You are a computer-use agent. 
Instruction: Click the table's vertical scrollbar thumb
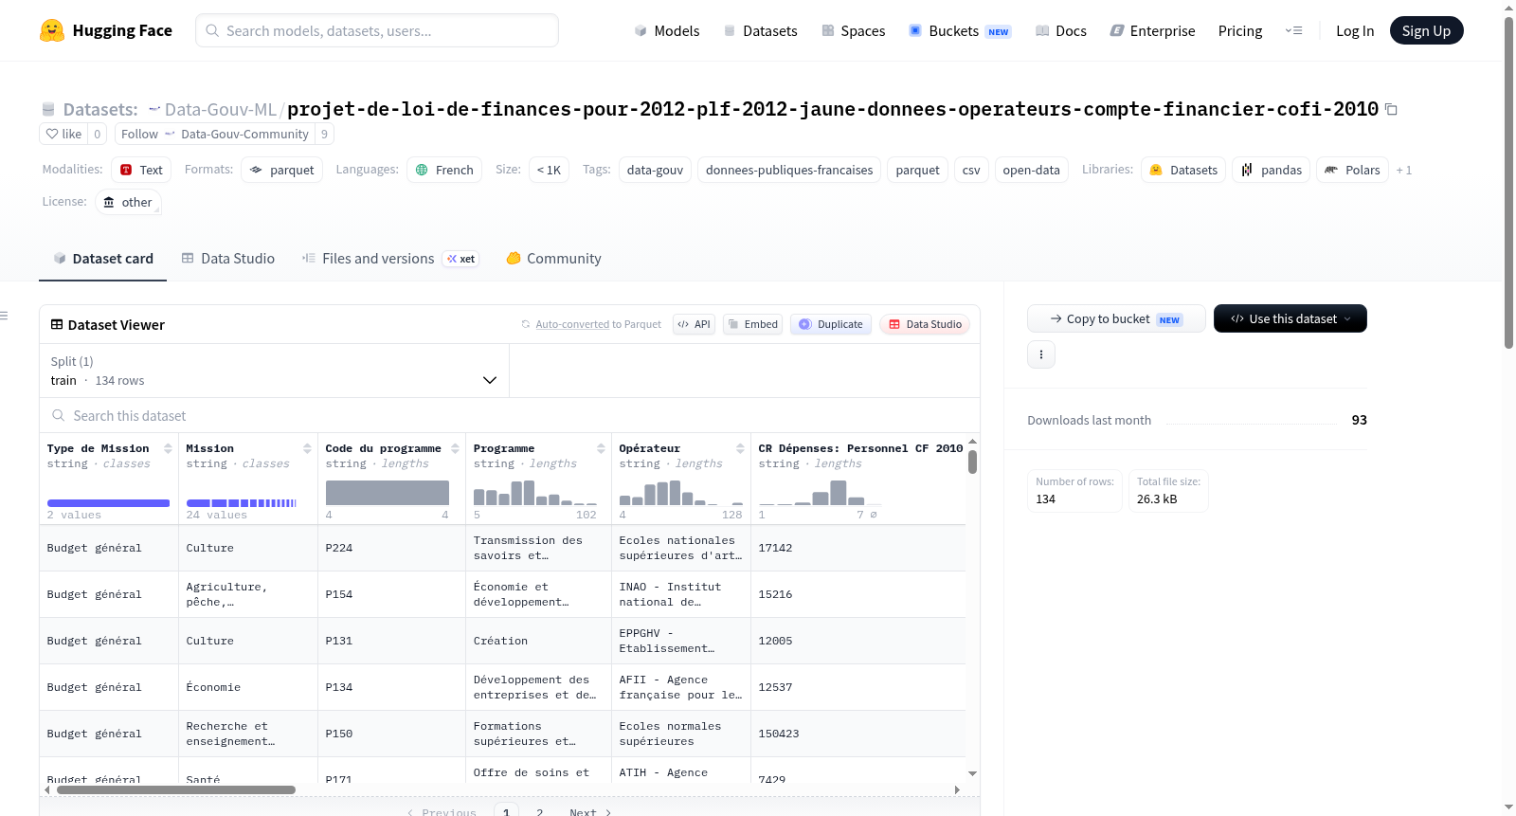(x=972, y=462)
